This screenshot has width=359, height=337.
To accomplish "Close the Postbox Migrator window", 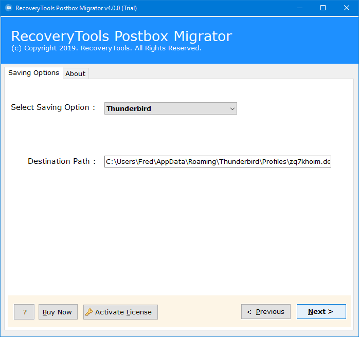I will click(347, 8).
